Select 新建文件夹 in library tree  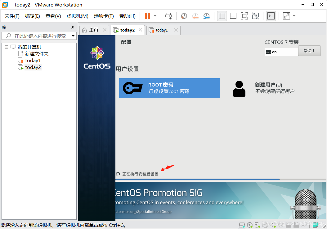coord(37,53)
